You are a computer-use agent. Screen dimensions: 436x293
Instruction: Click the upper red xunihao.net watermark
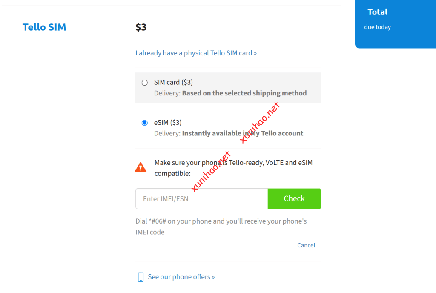pyautogui.click(x=260, y=123)
